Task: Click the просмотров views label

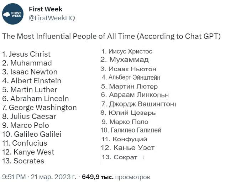Action: point(132,177)
